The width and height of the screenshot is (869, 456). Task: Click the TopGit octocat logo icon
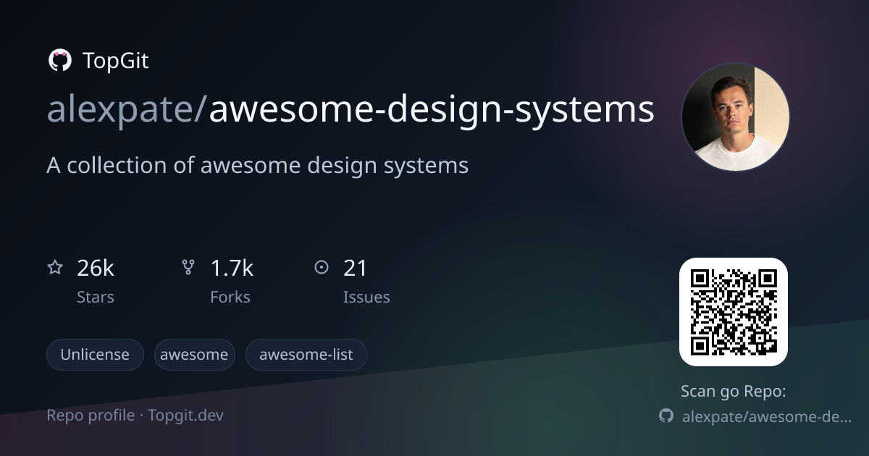pyautogui.click(x=59, y=61)
